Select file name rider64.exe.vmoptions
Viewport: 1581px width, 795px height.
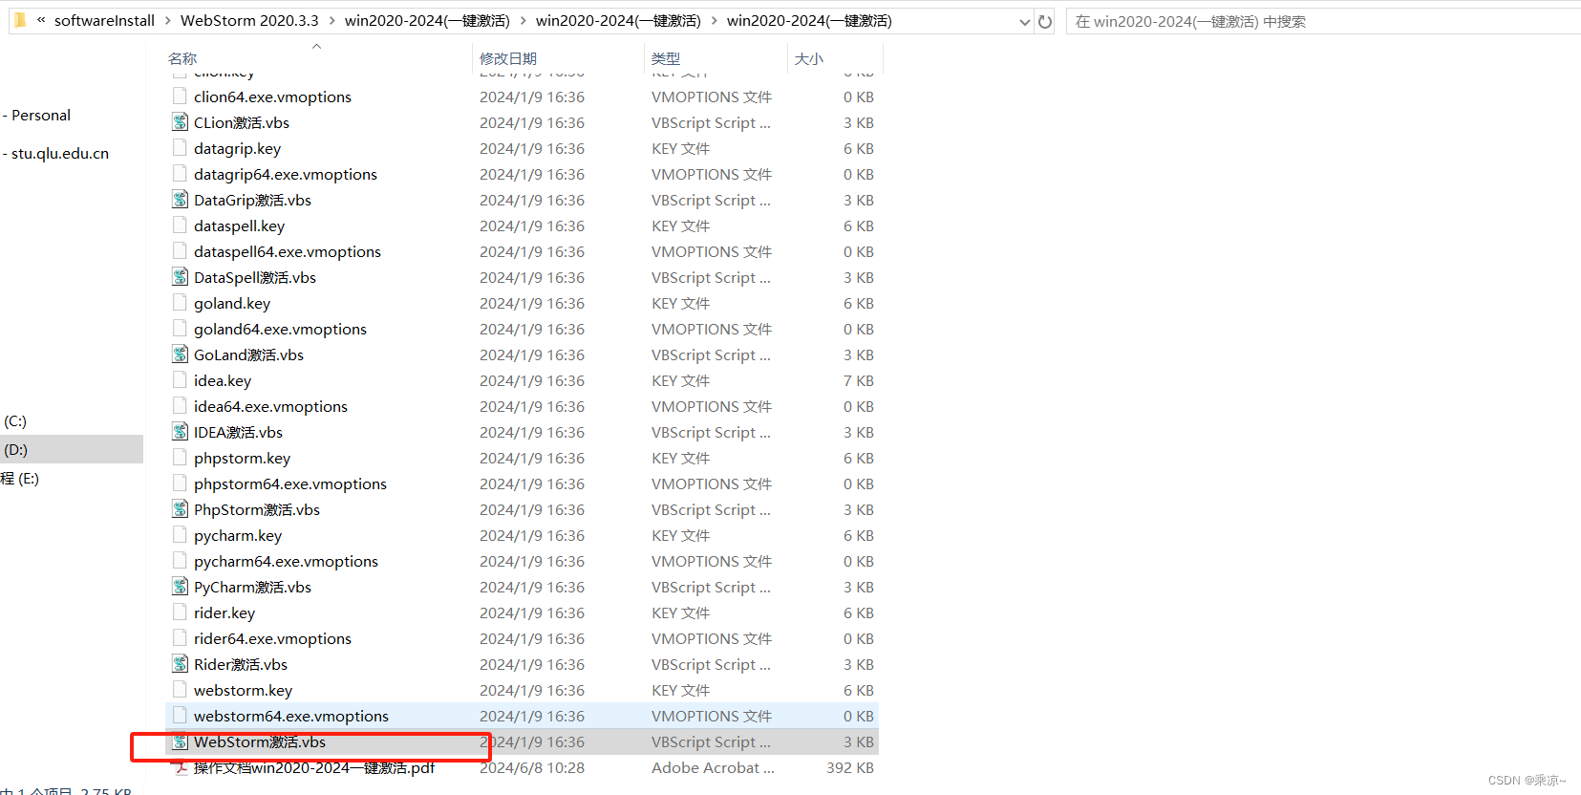coord(272,639)
